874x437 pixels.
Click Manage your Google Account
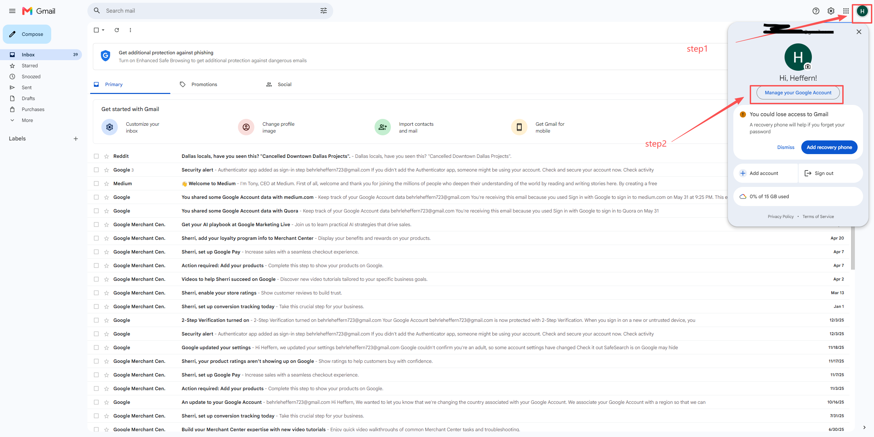coord(798,93)
